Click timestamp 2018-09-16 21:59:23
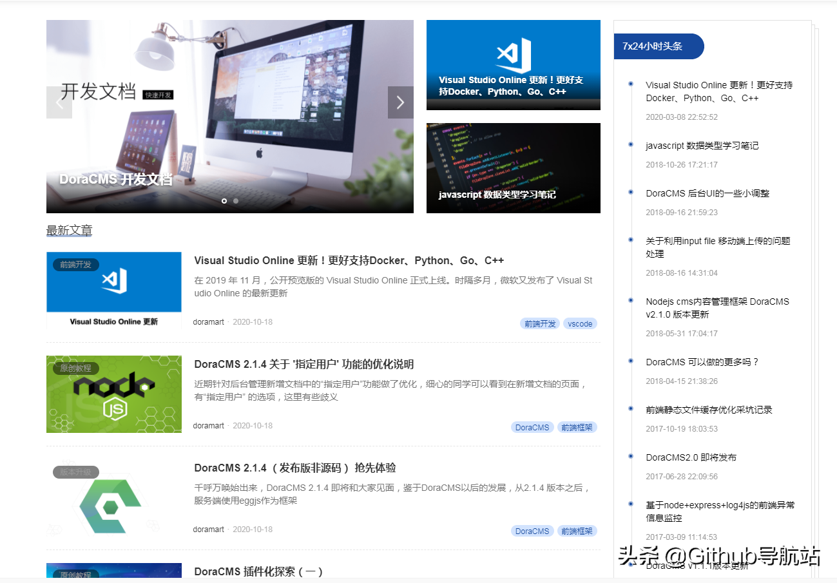Viewport: 837px width, 583px height. tap(682, 213)
